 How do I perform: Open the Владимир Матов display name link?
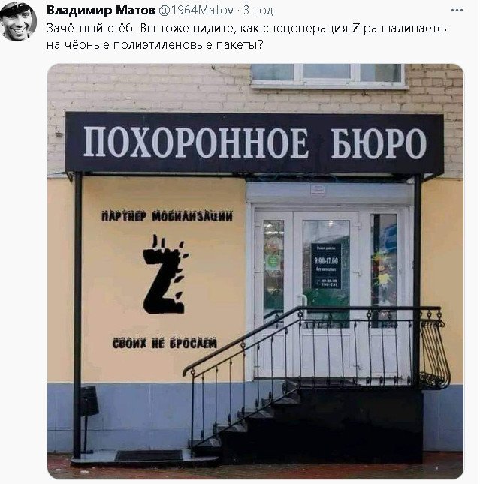point(101,11)
